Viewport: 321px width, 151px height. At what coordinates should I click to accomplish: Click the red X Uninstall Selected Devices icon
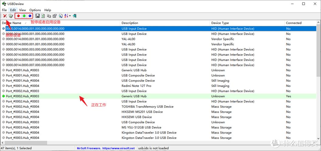[5, 16]
